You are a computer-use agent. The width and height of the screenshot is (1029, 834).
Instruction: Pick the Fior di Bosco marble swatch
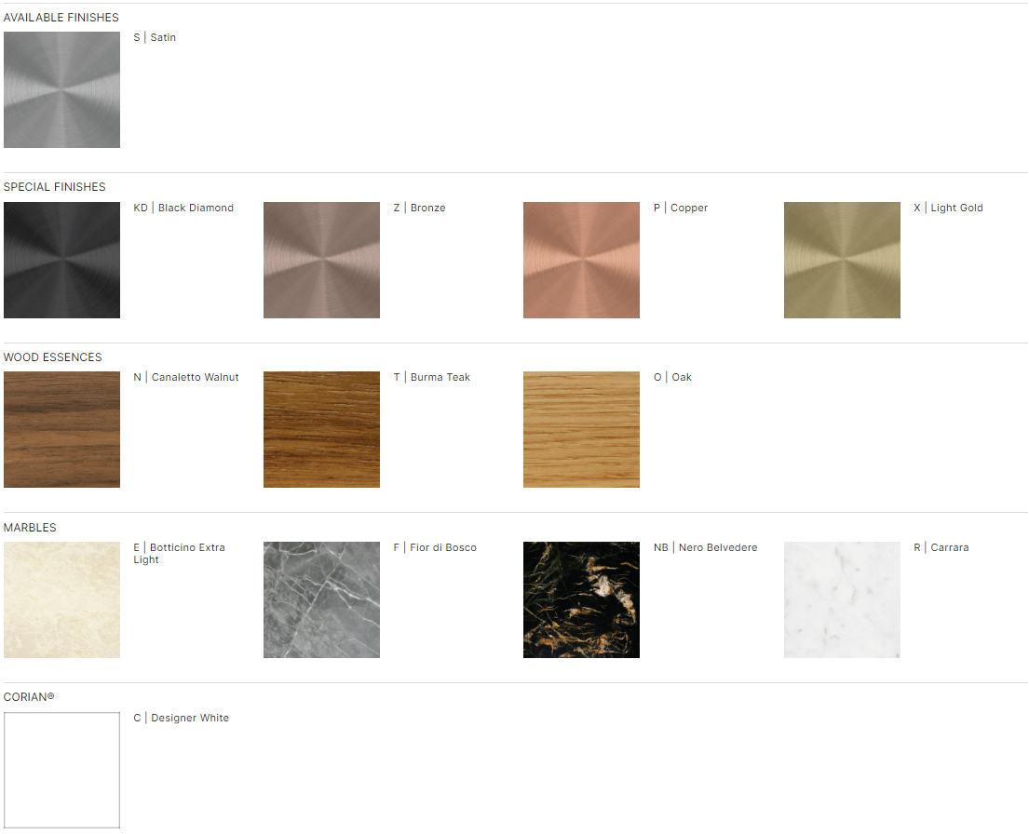tap(321, 599)
